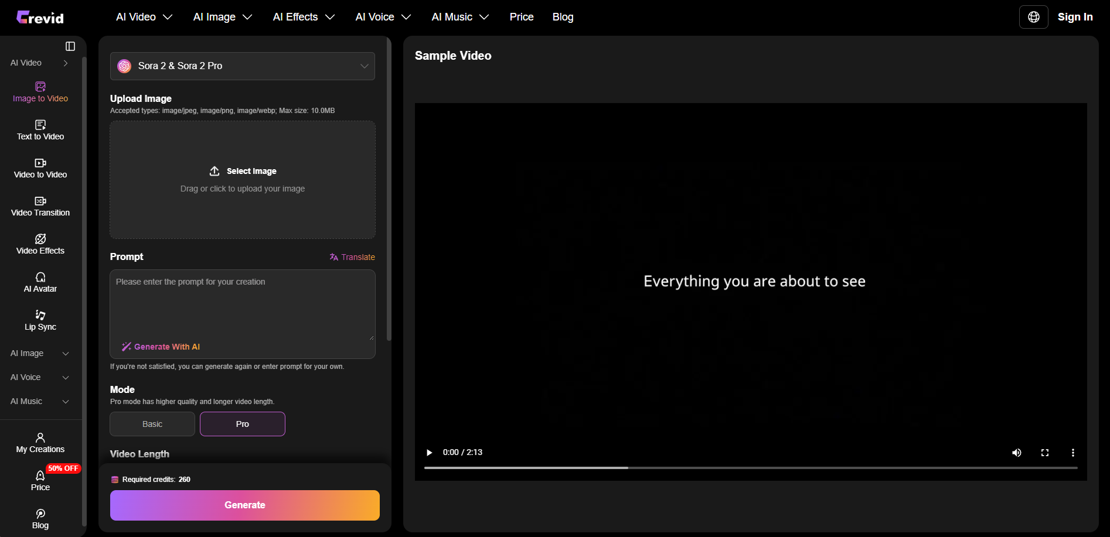1110x537 pixels.
Task: Open Blog in top navigation
Action: pos(563,17)
